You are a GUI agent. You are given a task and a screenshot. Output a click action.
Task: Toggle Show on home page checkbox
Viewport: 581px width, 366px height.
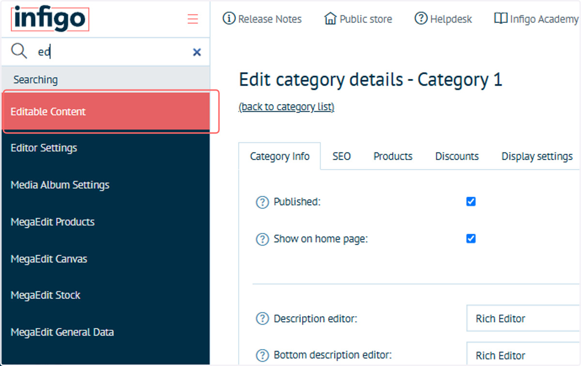(x=471, y=239)
